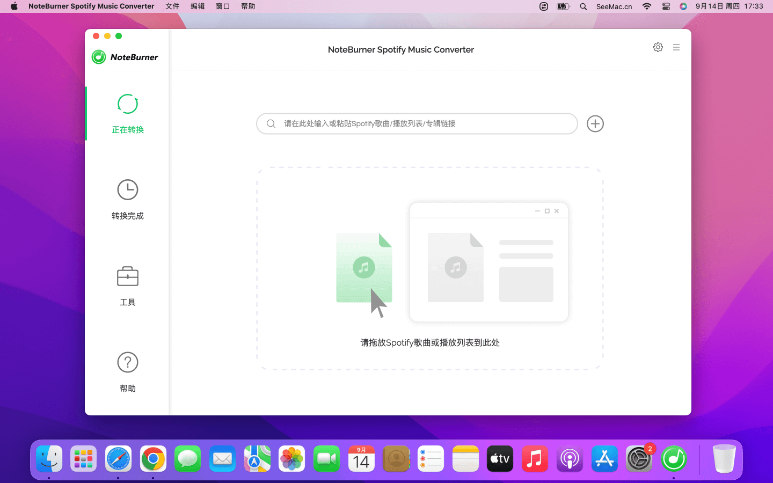
Task: Open Contacts from the Dock
Action: coord(396,459)
